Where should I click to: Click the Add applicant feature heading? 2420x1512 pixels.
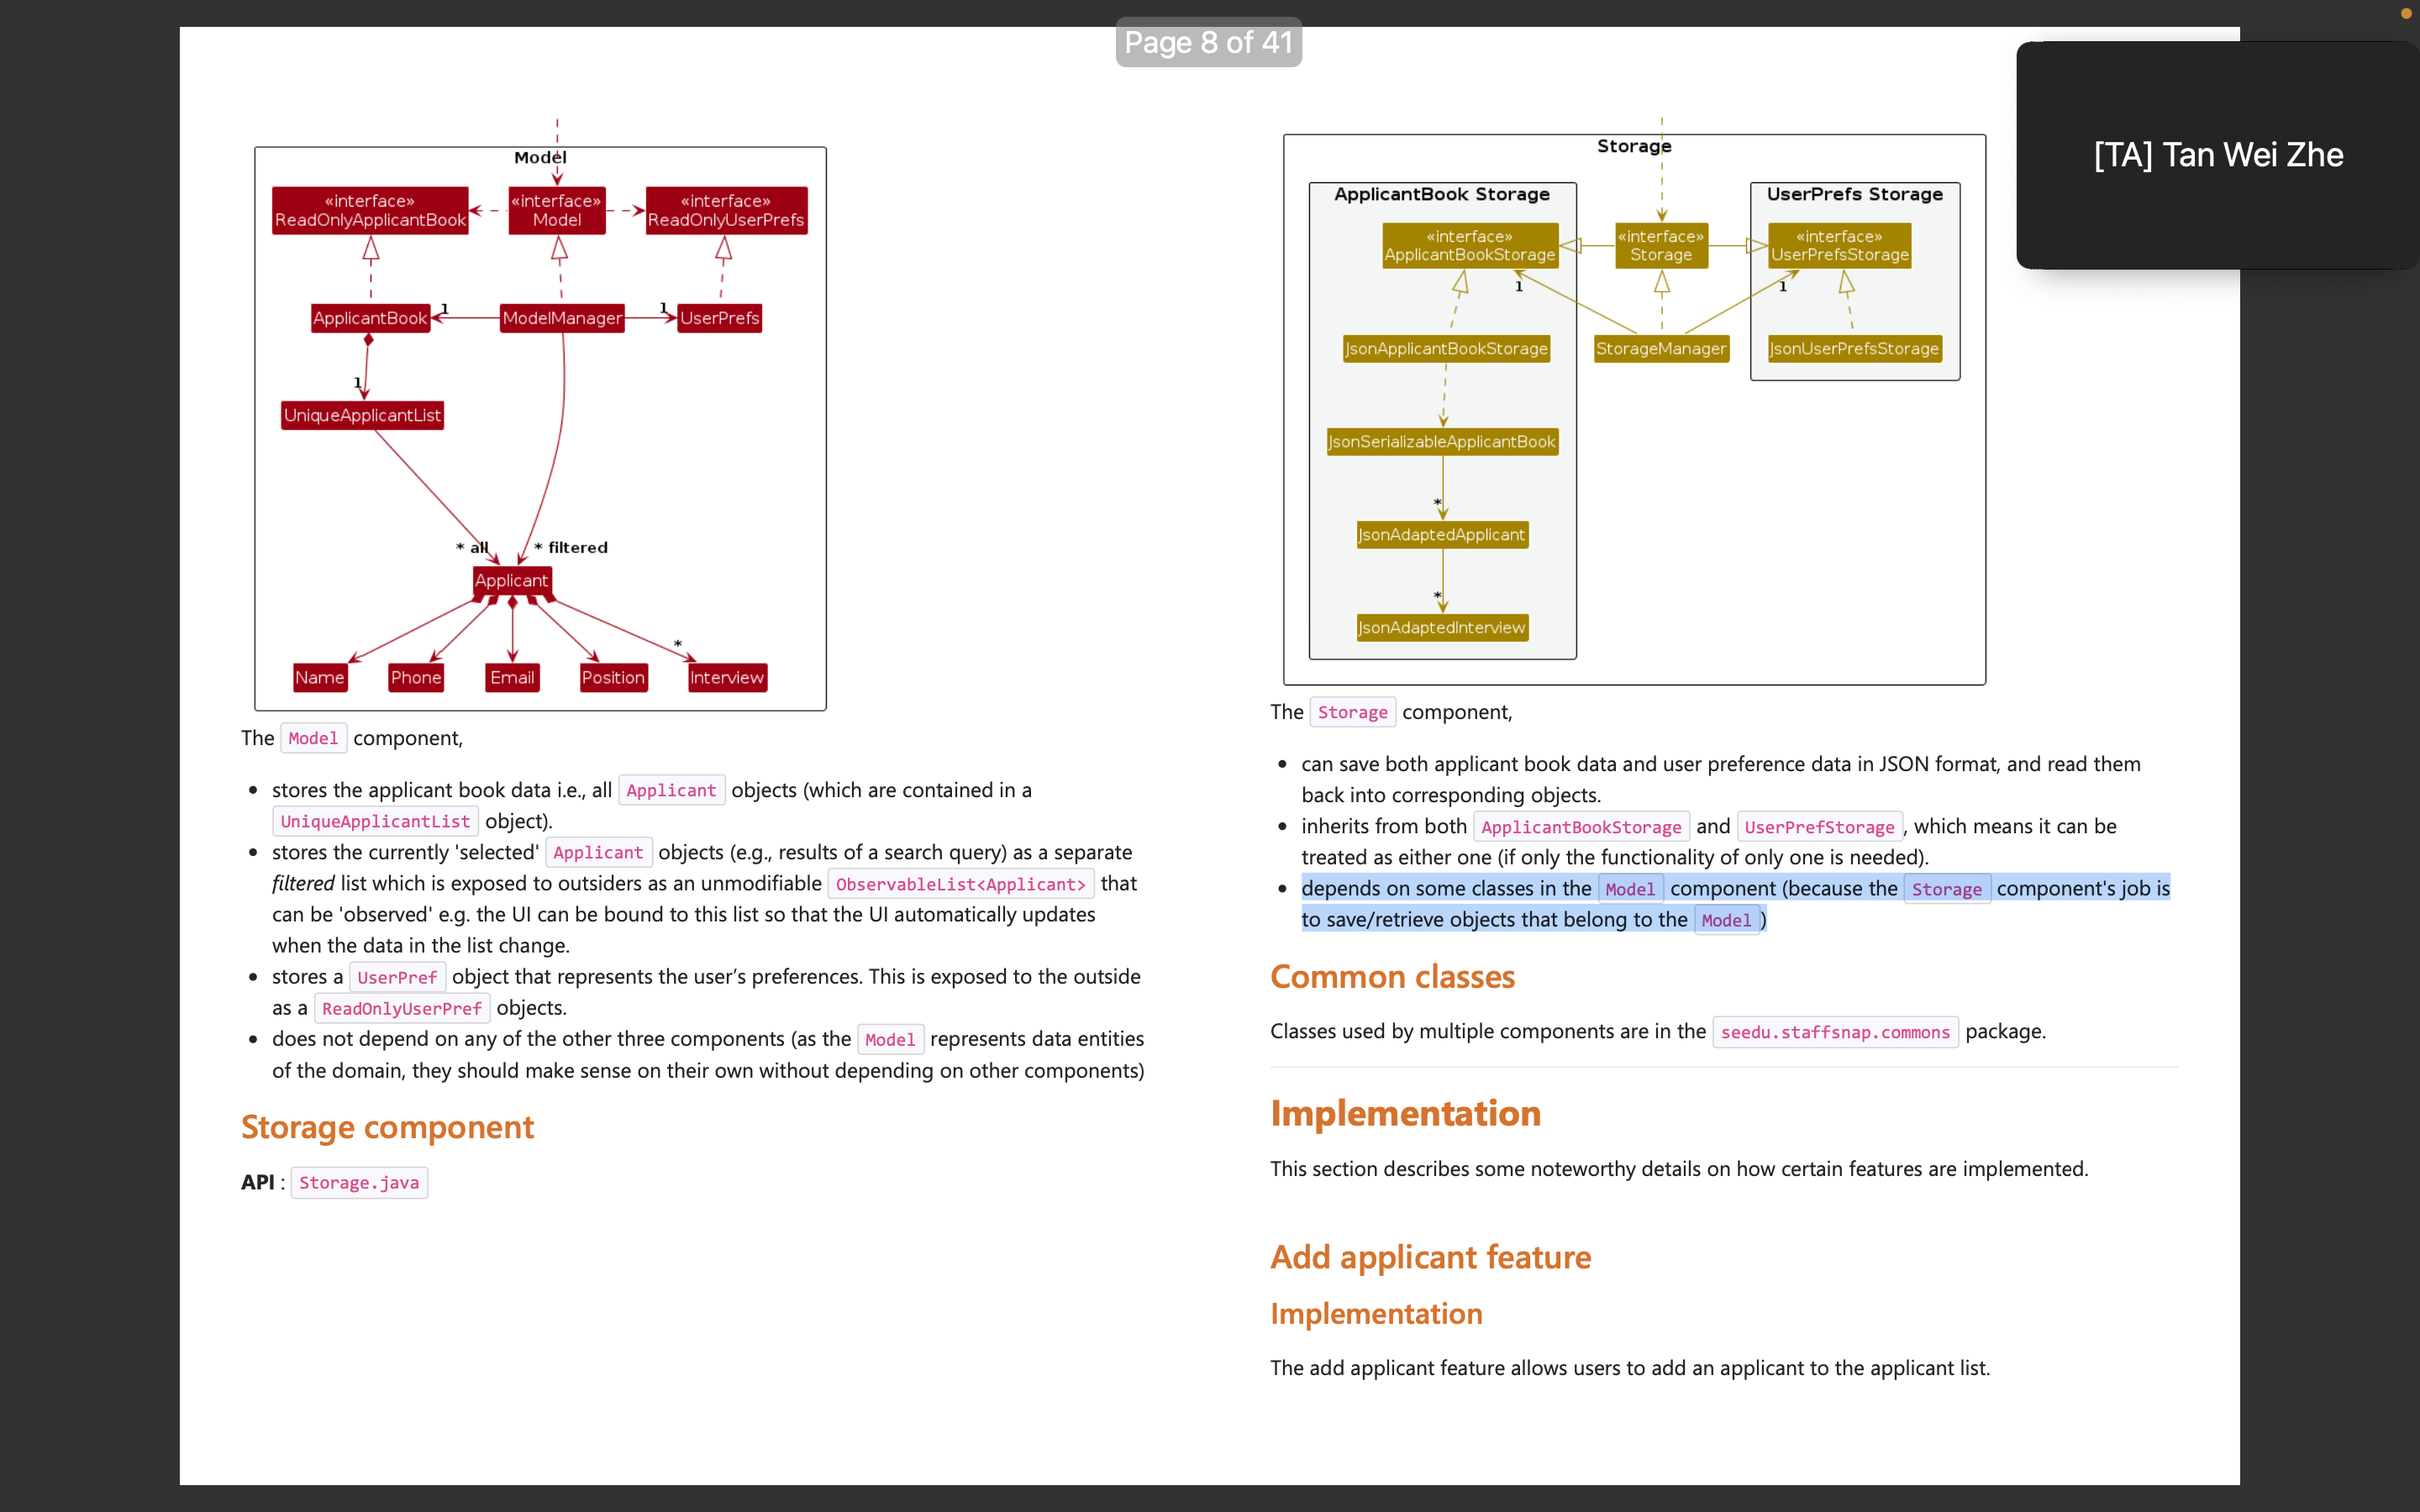point(1430,1256)
